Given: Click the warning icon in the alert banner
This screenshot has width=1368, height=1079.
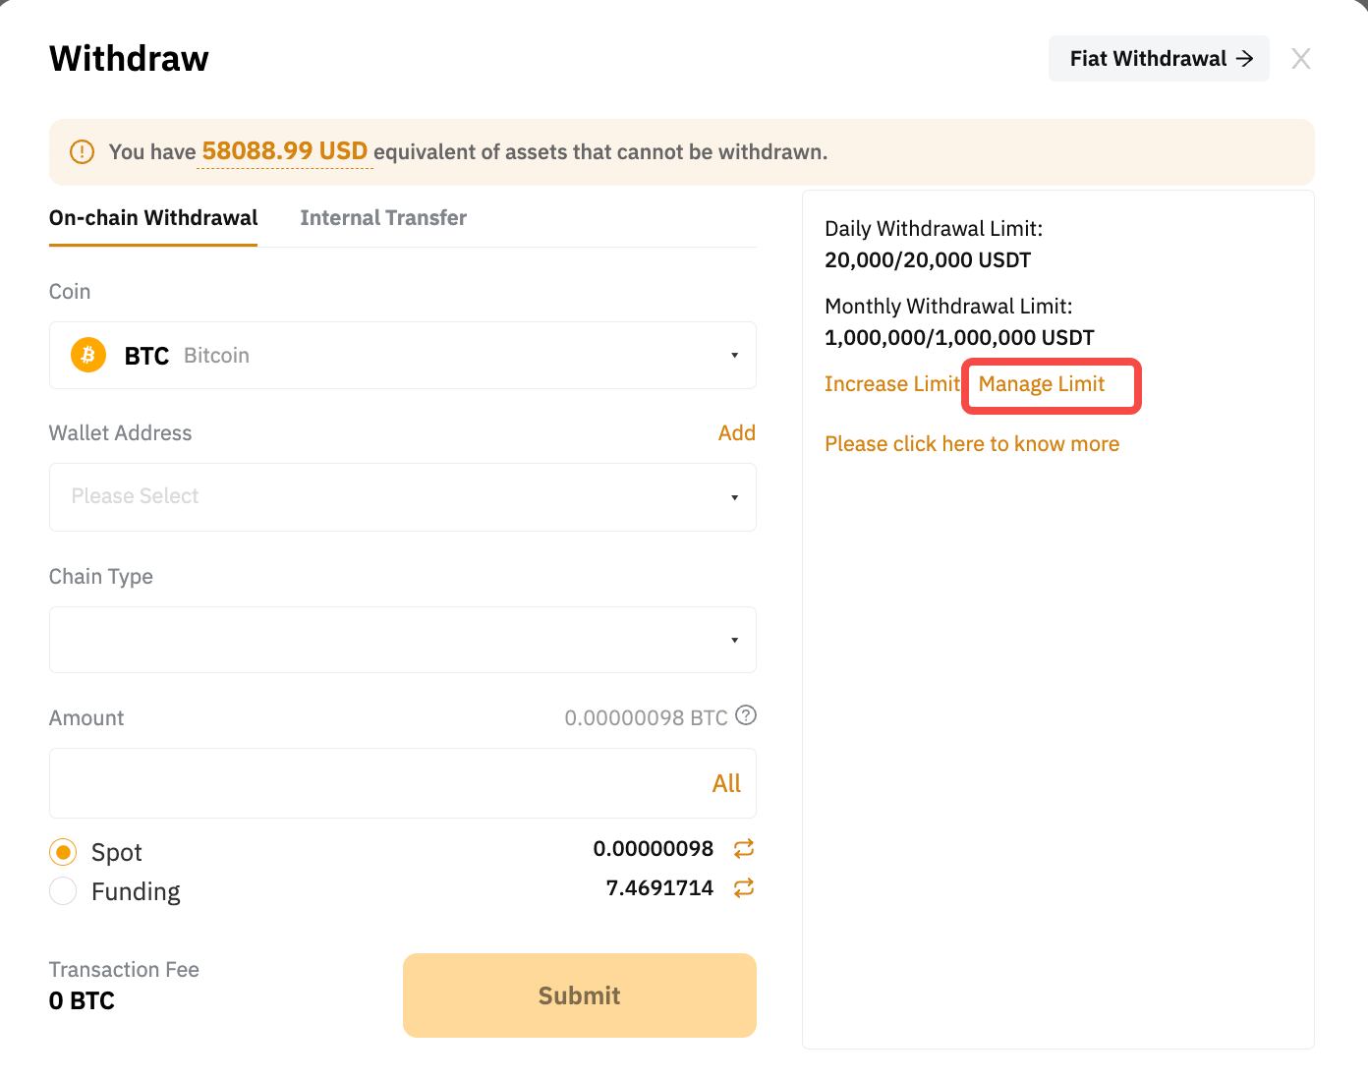Looking at the screenshot, I should 83,151.
